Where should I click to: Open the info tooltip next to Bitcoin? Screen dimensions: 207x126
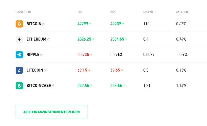point(44,24)
